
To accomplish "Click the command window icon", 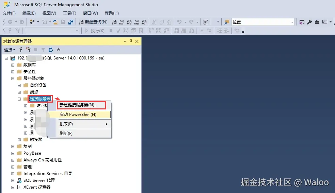I will click(x=325, y=22).
